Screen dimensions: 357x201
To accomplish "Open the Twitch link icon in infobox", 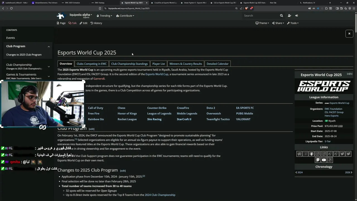I will (x=318, y=160).
